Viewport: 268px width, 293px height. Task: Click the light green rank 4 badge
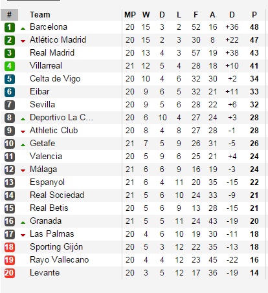(10, 66)
